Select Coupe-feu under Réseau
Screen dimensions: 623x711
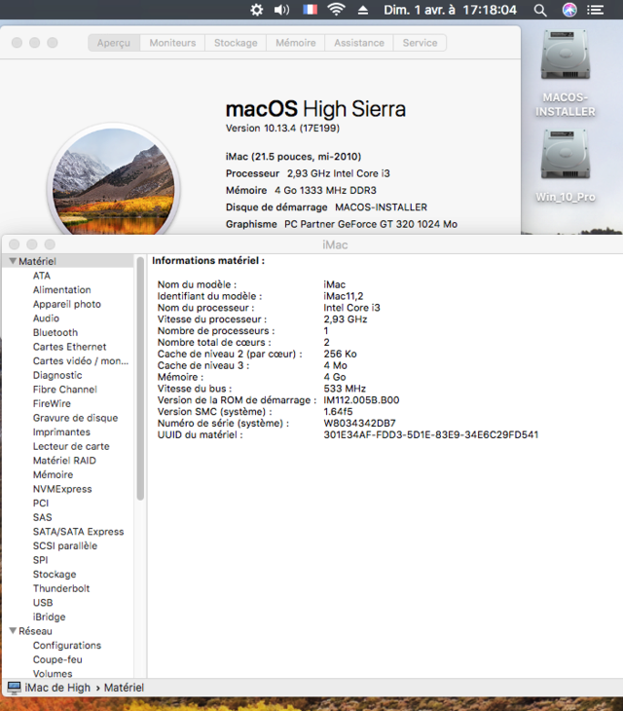[57, 659]
